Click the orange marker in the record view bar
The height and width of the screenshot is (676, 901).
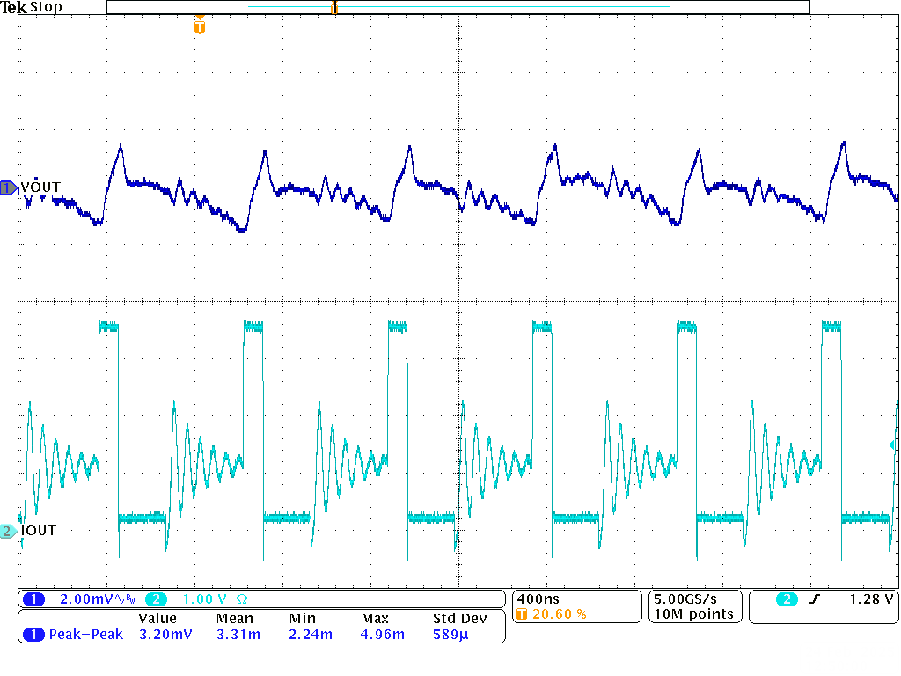(333, 8)
